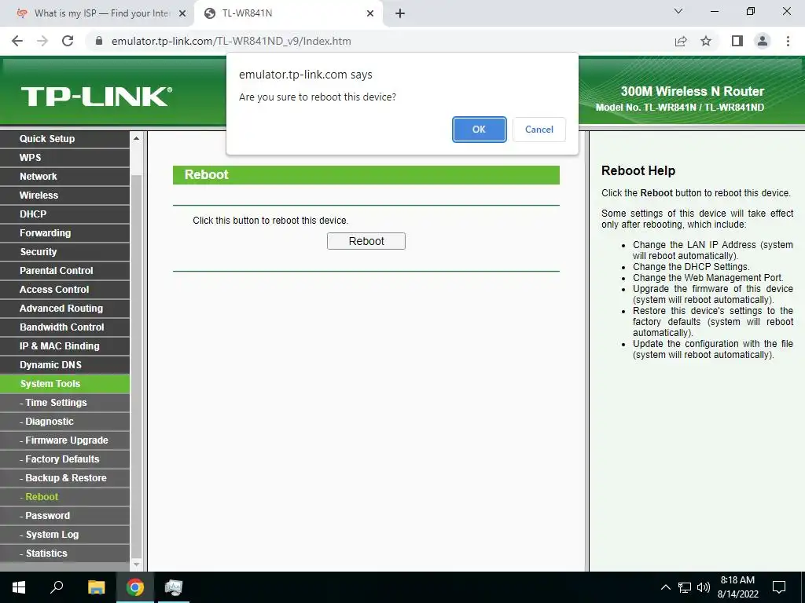Screen dimensions: 805x603
Task: Open a new browser tab
Action: click(x=400, y=14)
